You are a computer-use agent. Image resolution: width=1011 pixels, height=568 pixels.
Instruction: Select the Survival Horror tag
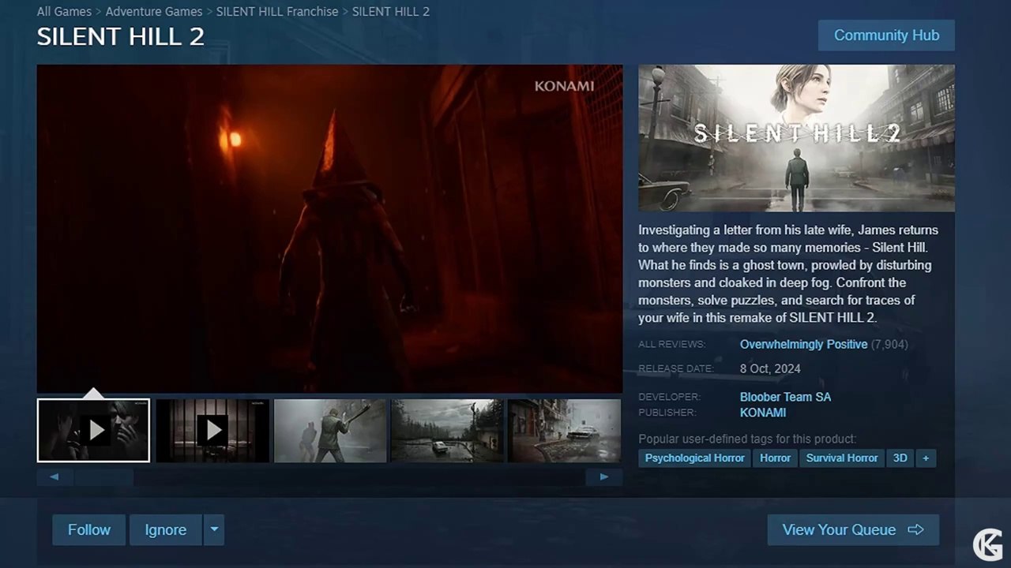(842, 458)
